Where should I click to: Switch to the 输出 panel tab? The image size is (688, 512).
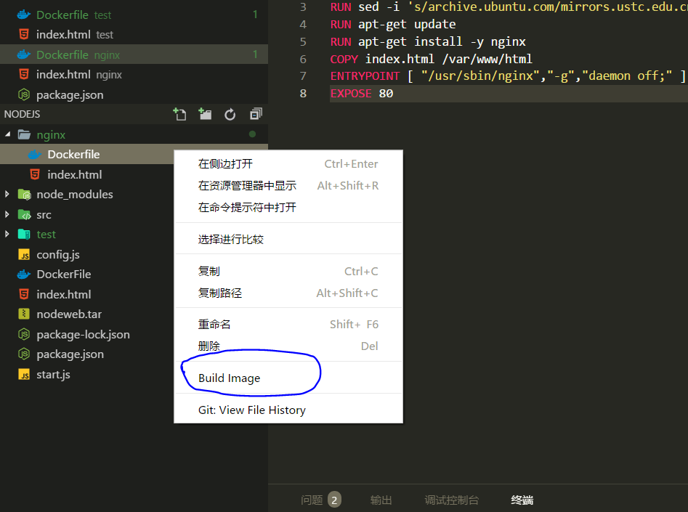coord(381,500)
